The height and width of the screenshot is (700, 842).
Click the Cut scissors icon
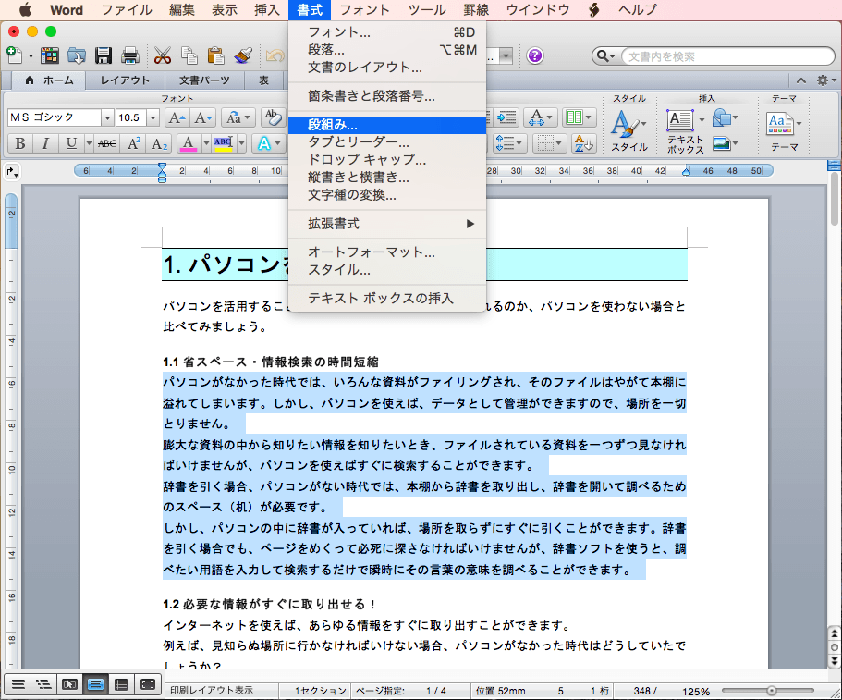[x=162, y=55]
